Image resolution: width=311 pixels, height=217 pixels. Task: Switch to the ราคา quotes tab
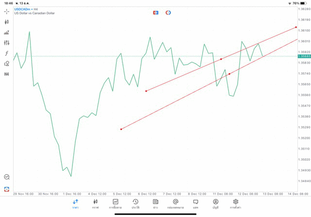[75, 203]
